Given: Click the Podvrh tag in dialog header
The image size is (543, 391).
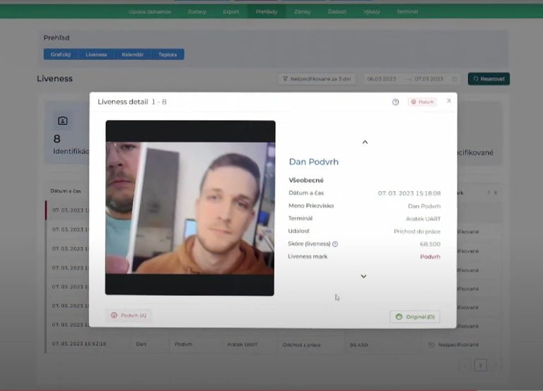Looking at the screenshot, I should pyautogui.click(x=422, y=102).
